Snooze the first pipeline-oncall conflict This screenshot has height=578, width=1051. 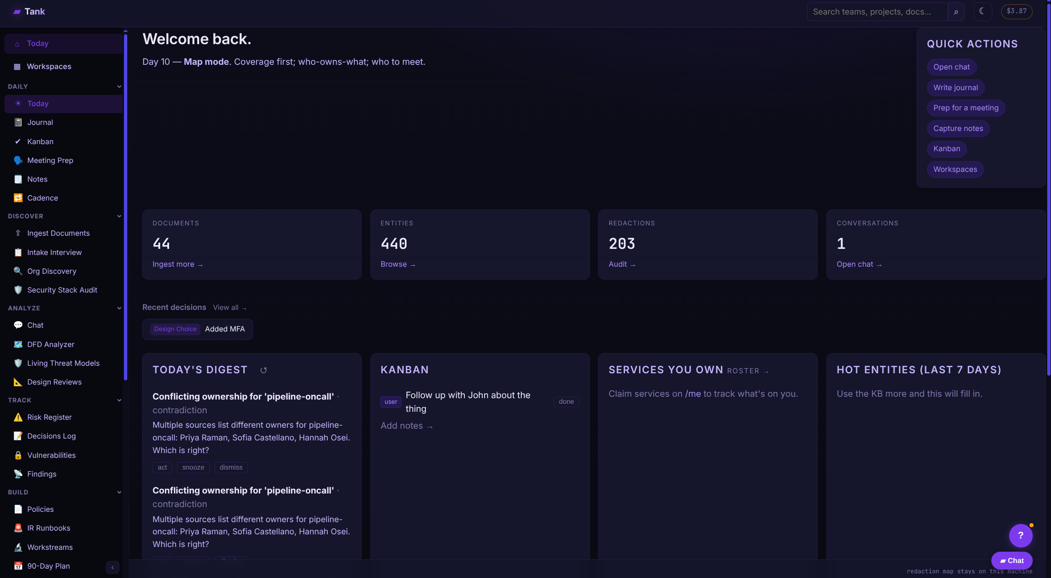(x=193, y=468)
